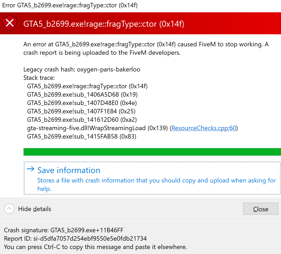This screenshot has width=281, height=254.
Task: Click stack entry rage::fragType::ctor (0x14f)
Action: (87, 86)
